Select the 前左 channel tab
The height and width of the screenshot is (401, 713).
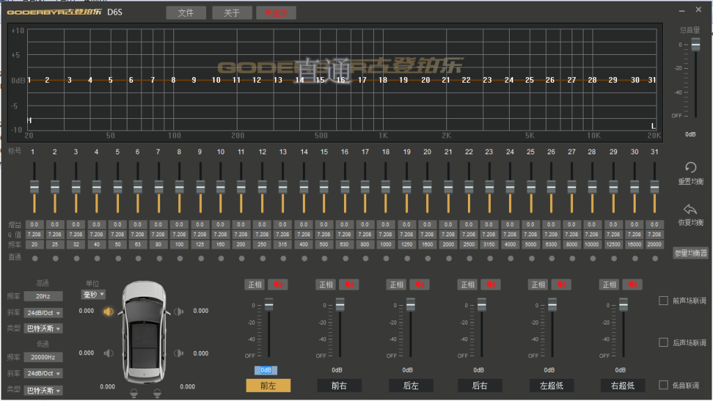[268, 386]
